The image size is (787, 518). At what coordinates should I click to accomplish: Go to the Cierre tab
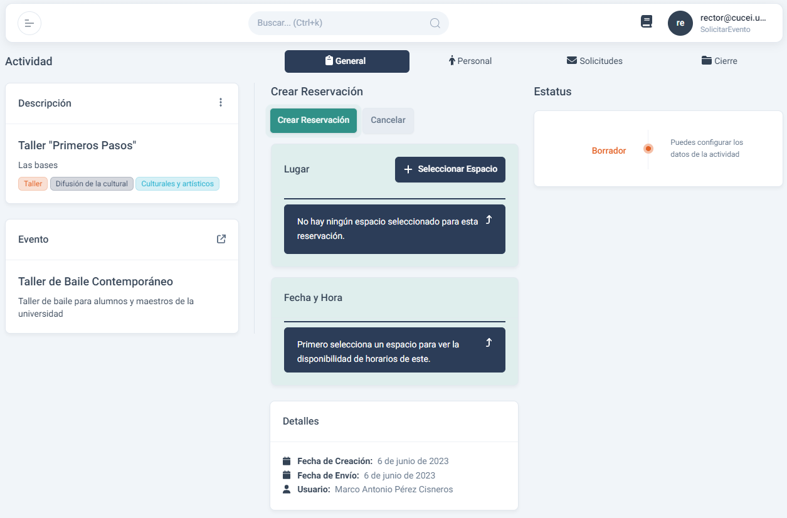719,61
